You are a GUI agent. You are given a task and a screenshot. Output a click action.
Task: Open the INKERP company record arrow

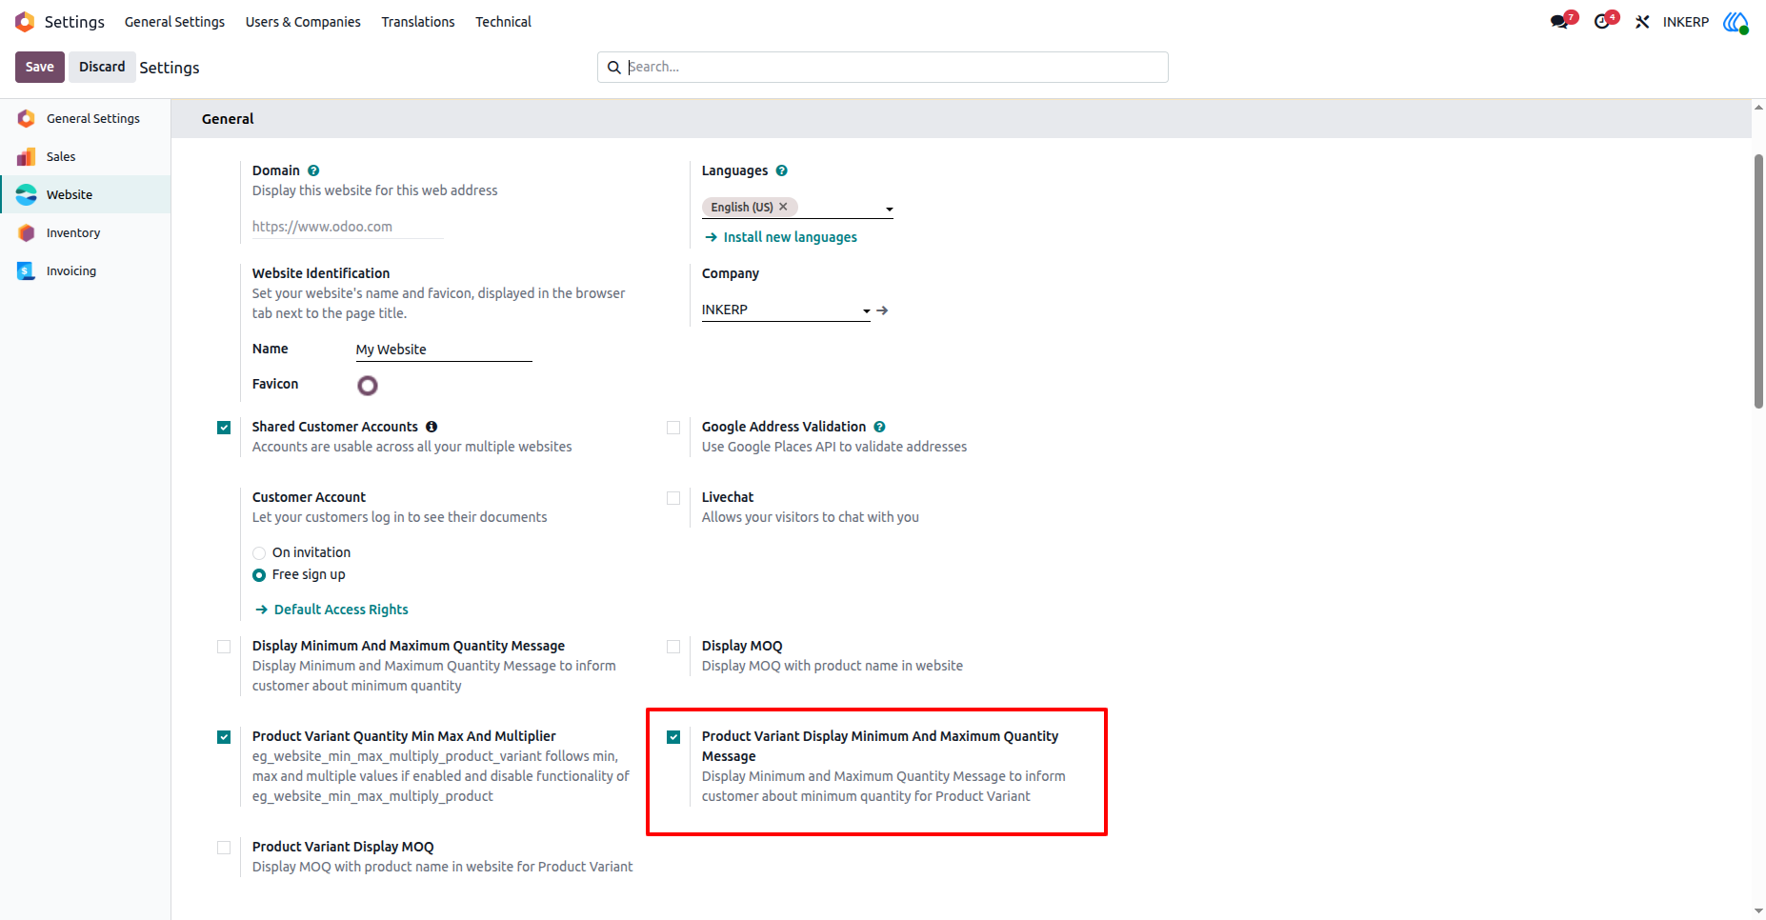[x=882, y=310]
